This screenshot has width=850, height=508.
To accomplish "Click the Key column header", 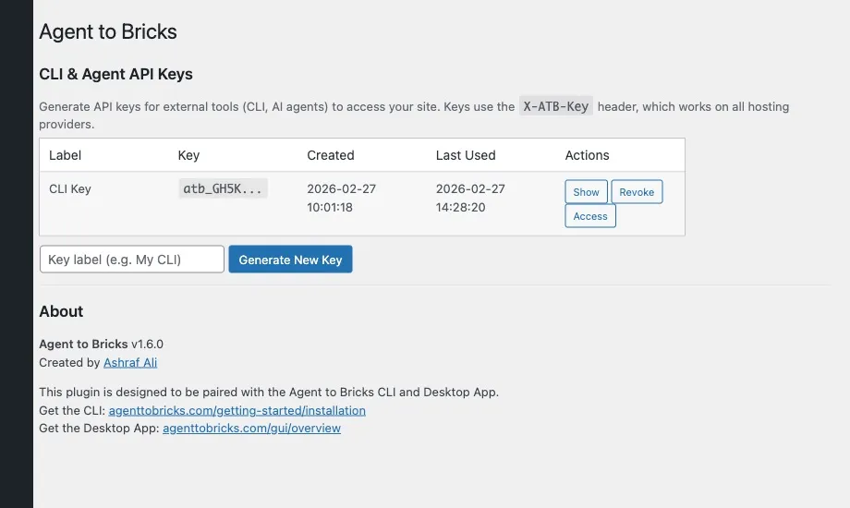I will (188, 155).
